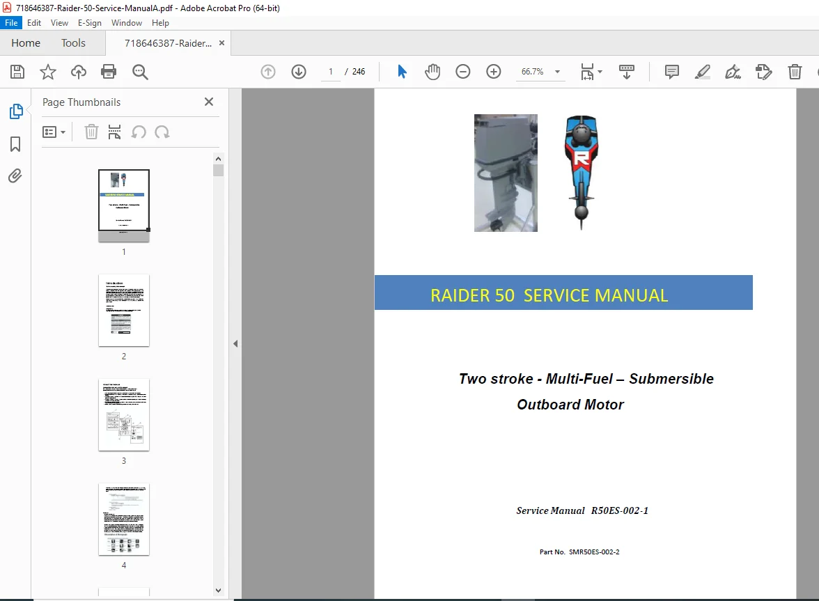
Task: Delete page icon in thumbnails panel
Action: coord(91,132)
